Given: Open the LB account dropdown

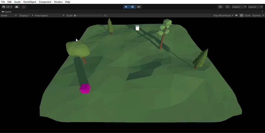Looking at the screenshot, I should click(7, 7).
